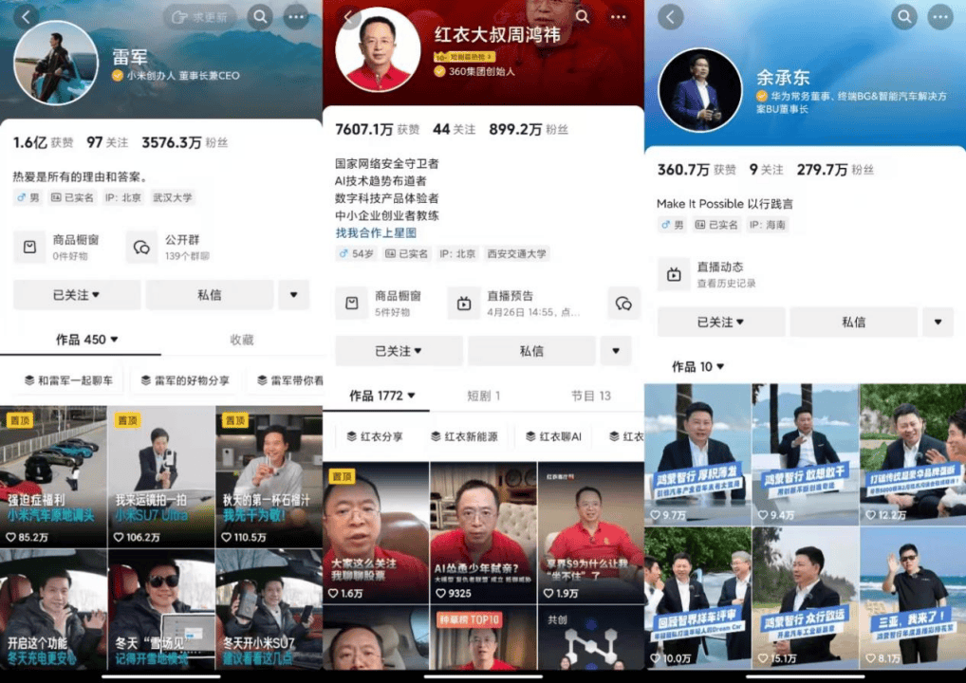Open video with 12.2万 likes
Screen dimensions: 966x683
(x=913, y=454)
